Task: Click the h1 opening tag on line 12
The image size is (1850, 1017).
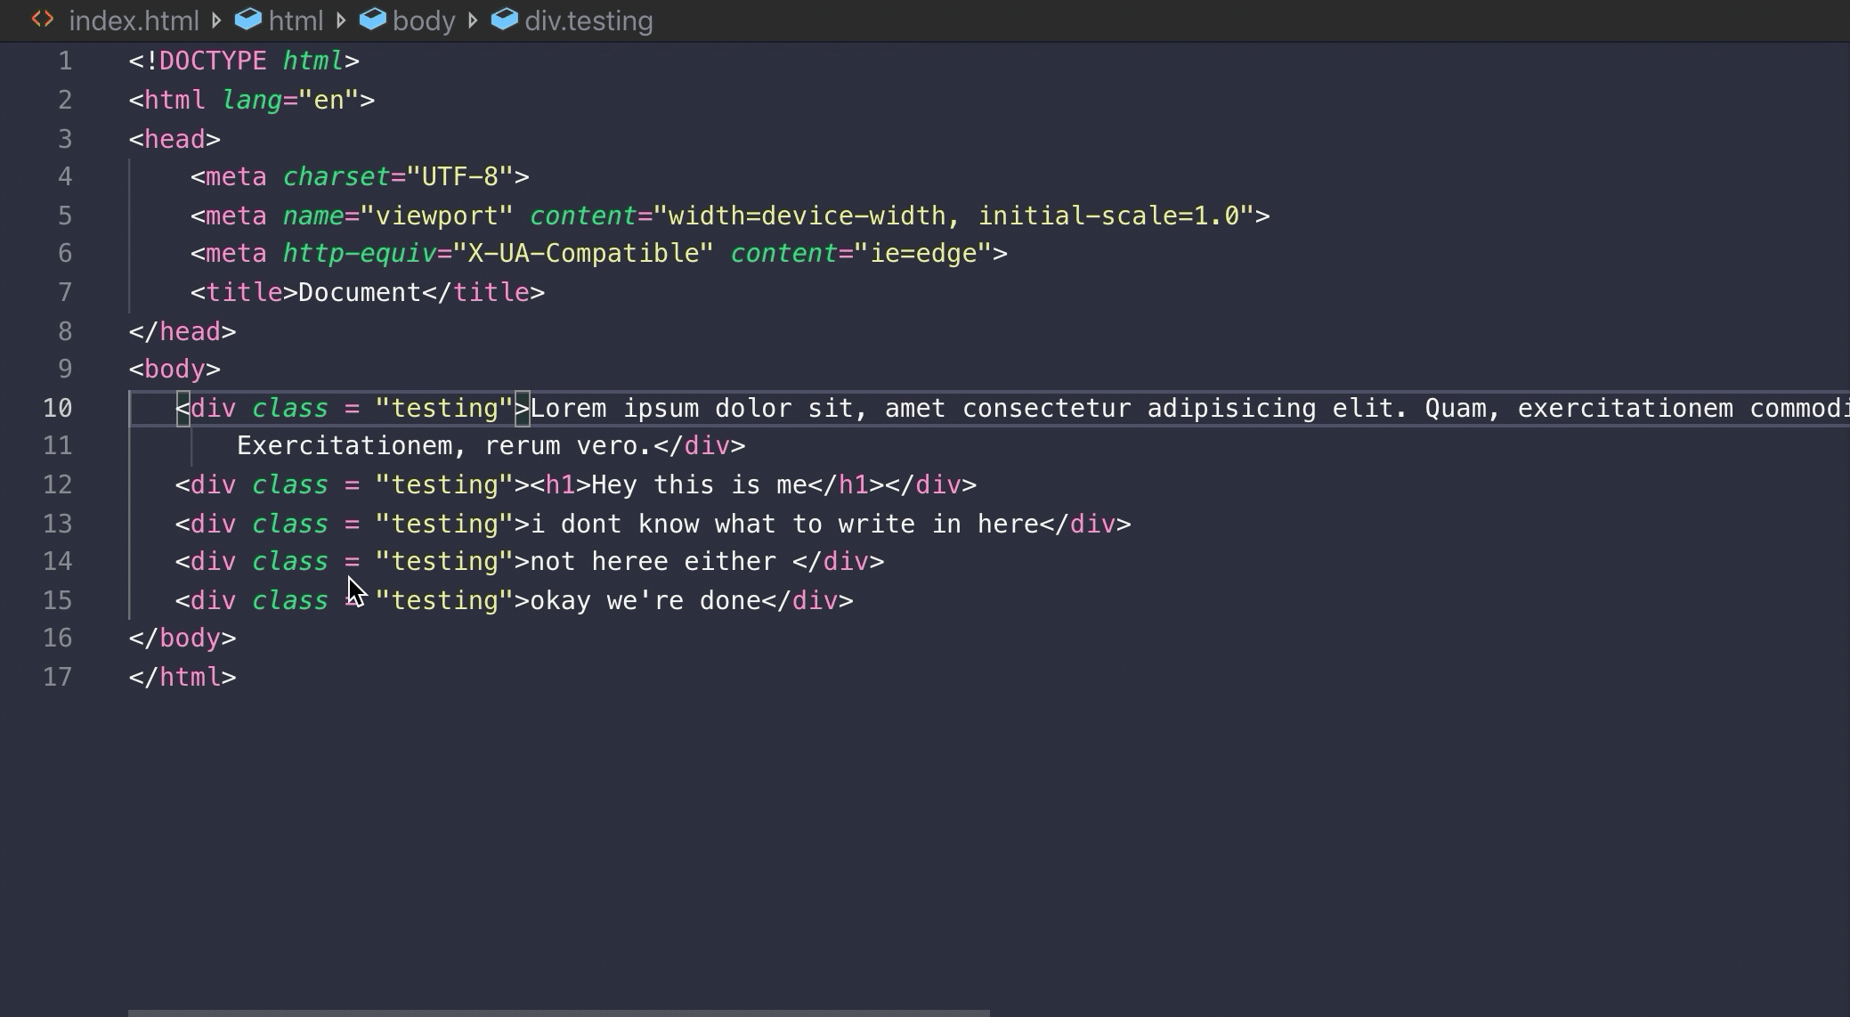Action: click(x=561, y=484)
